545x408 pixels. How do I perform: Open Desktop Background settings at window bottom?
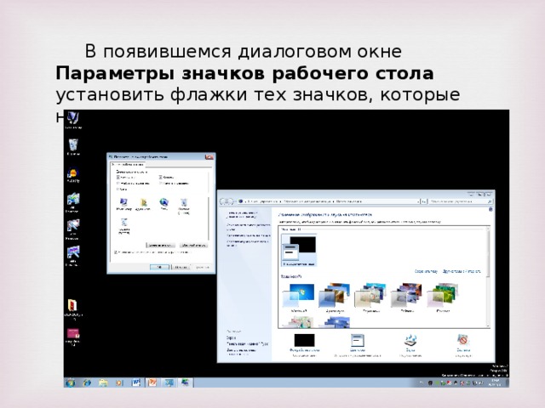pyautogui.click(x=304, y=342)
